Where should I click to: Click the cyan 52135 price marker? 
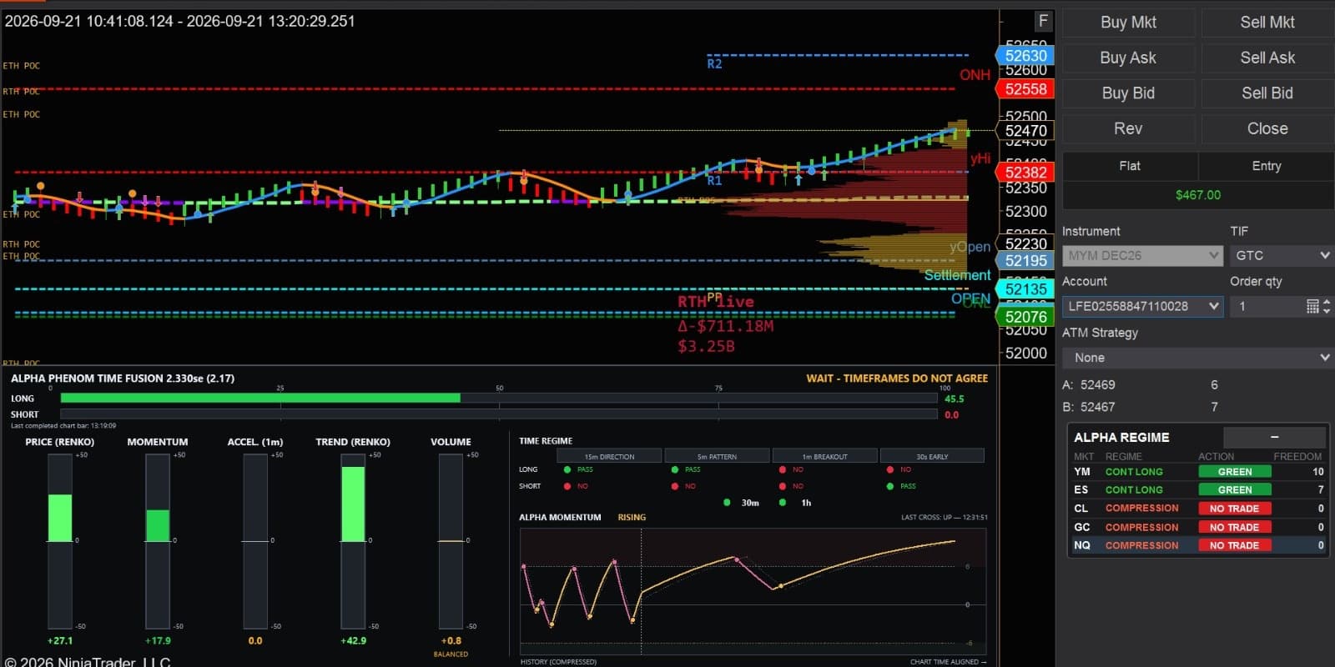[x=1025, y=289]
